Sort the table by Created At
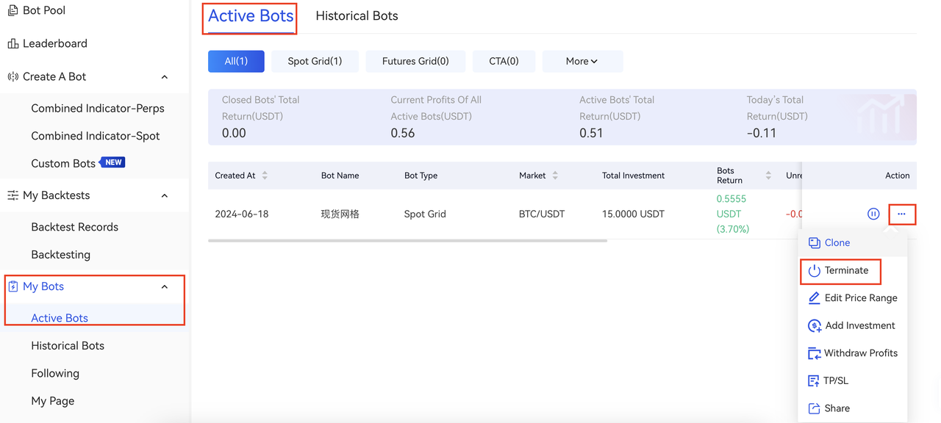Viewport: 941px width, 423px height. 265,176
